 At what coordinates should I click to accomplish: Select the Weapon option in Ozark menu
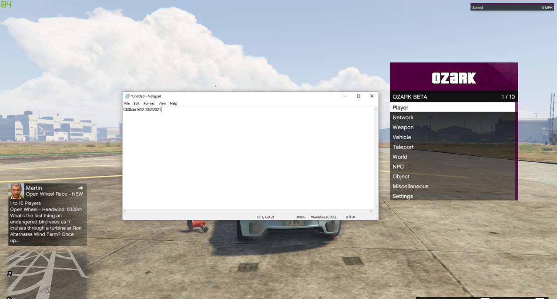click(x=453, y=127)
